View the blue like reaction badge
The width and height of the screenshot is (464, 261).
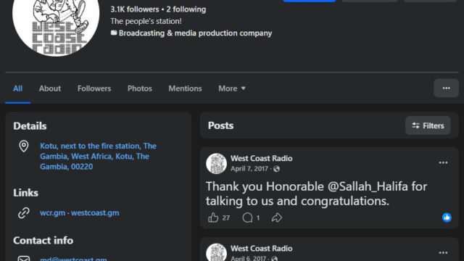447,217
